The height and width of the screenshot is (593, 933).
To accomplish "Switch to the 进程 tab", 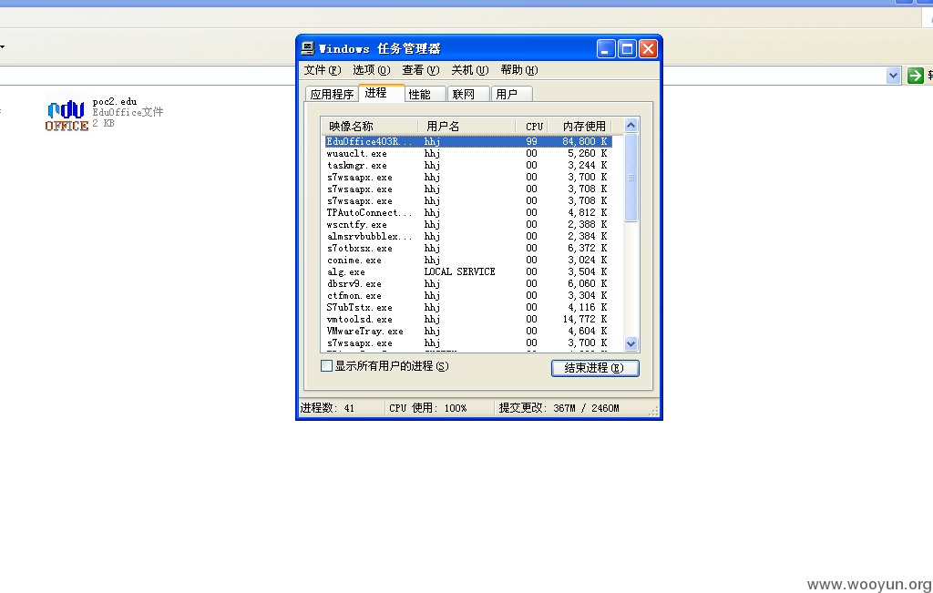I will (382, 93).
